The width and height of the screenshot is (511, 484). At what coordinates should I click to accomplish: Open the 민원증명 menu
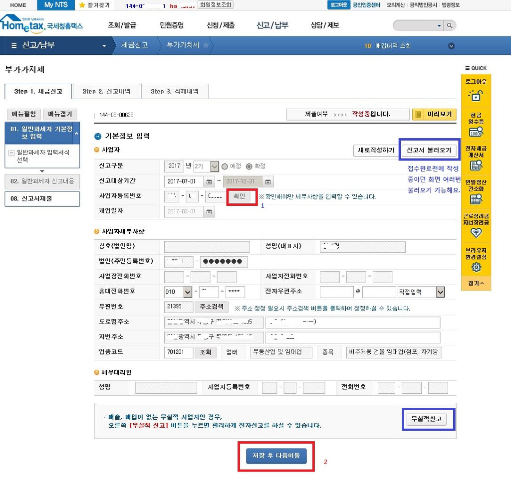172,25
